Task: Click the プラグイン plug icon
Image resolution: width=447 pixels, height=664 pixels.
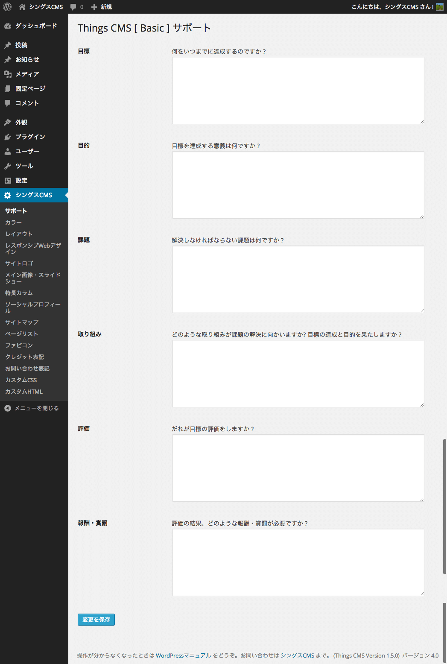Action: click(x=8, y=137)
